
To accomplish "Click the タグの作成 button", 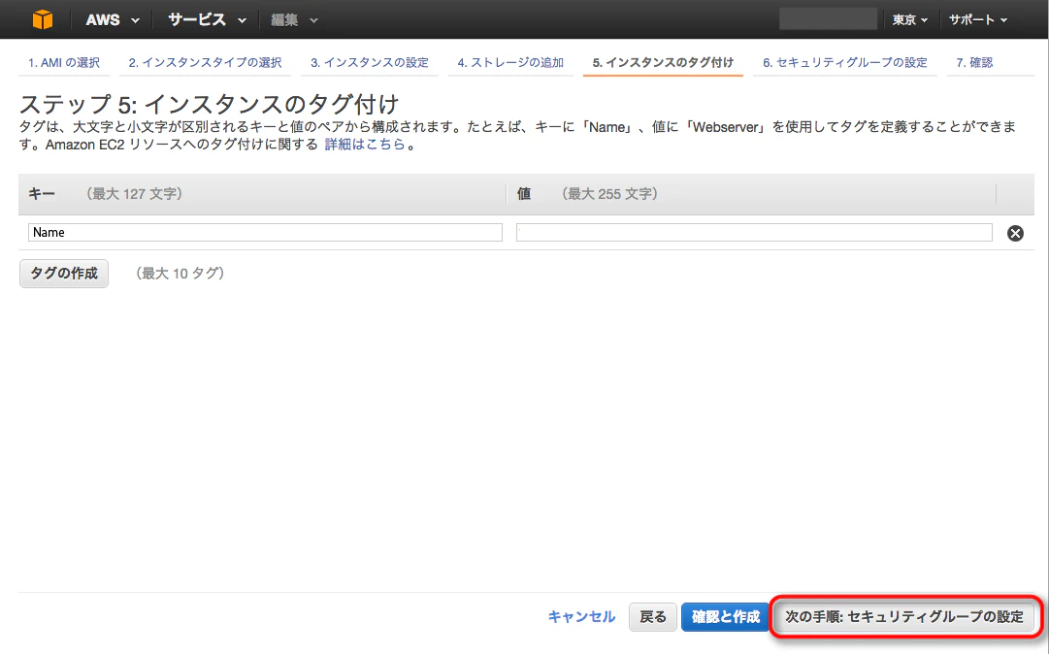I will (x=64, y=274).
